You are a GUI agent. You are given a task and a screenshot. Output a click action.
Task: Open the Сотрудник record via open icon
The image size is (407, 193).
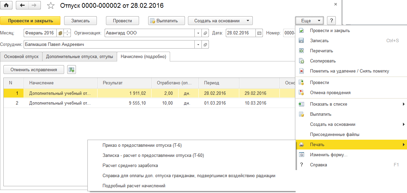pos(205,44)
